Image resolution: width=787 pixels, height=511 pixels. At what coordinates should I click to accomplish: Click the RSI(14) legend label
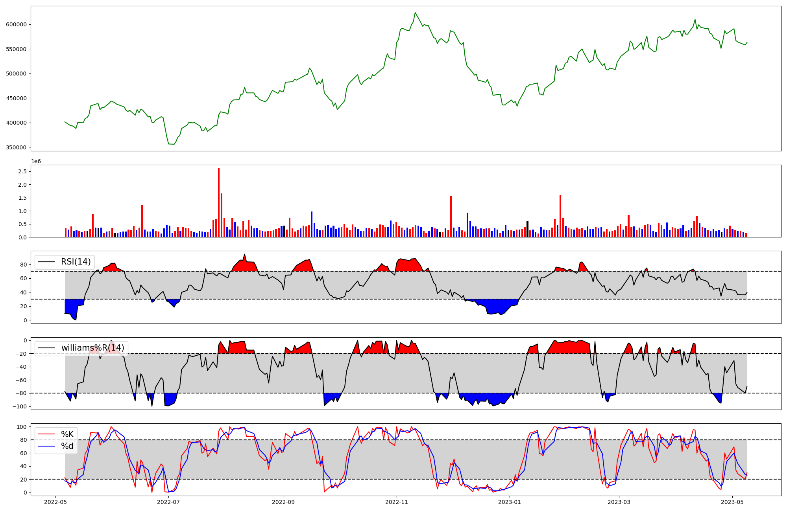coord(76,262)
